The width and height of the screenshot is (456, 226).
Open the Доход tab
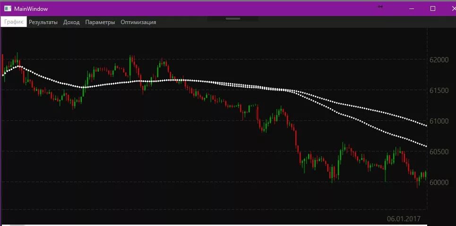[71, 22]
